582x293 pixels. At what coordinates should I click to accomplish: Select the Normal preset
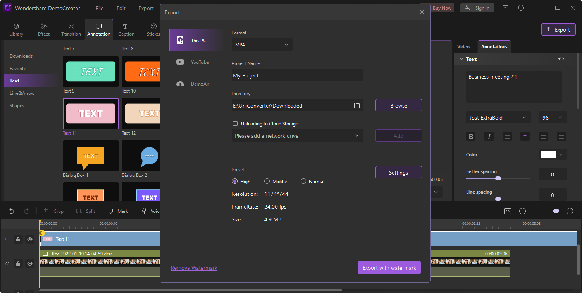coord(303,181)
